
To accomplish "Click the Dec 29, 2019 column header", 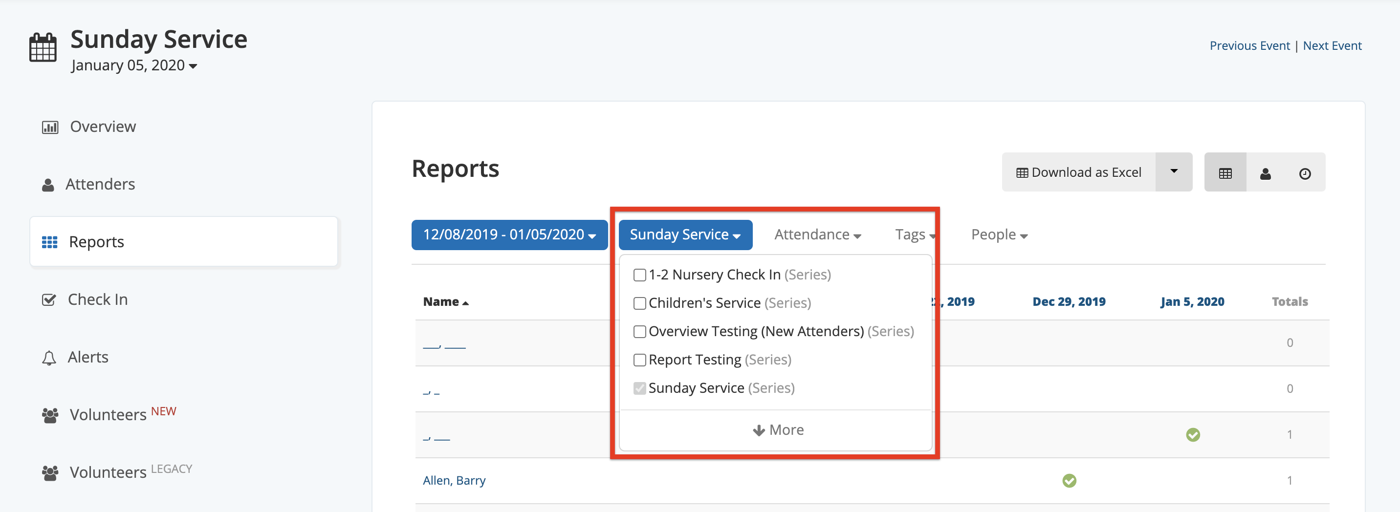I will 1069,302.
